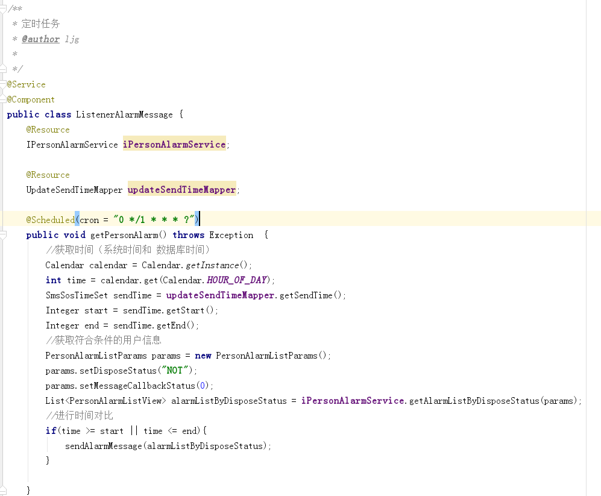Click the getAlarmListByDisposeStatus method call

coord(474,401)
